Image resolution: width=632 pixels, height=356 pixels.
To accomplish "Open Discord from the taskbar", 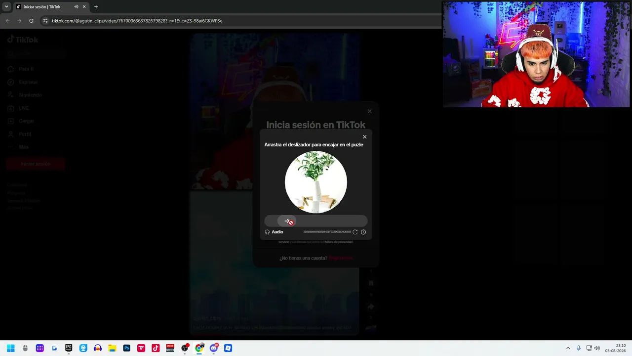I will click(x=213, y=348).
